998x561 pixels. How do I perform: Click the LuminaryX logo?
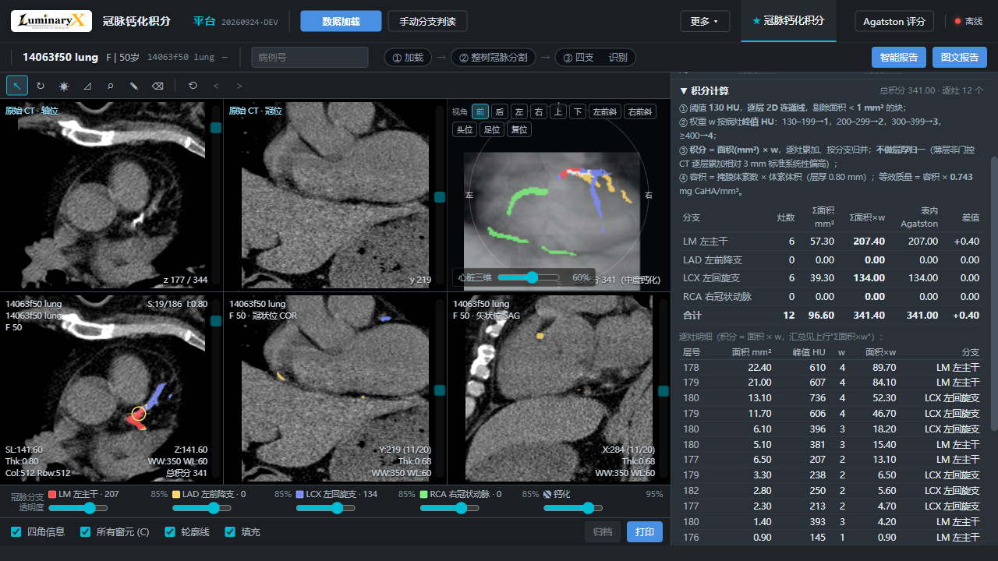coord(51,21)
